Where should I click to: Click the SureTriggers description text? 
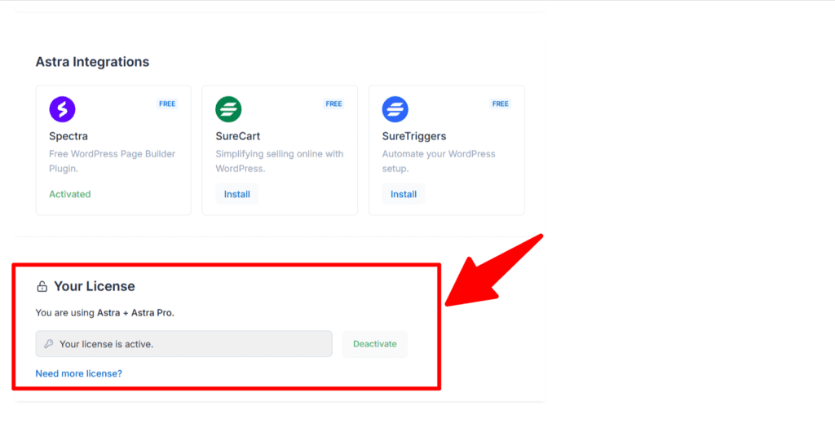point(439,161)
